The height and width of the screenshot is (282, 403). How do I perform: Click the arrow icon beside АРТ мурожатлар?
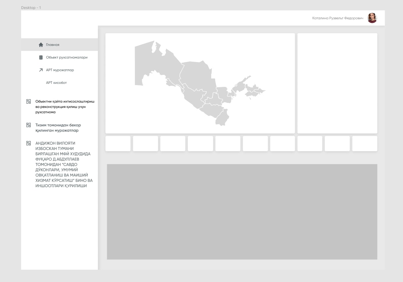click(41, 70)
